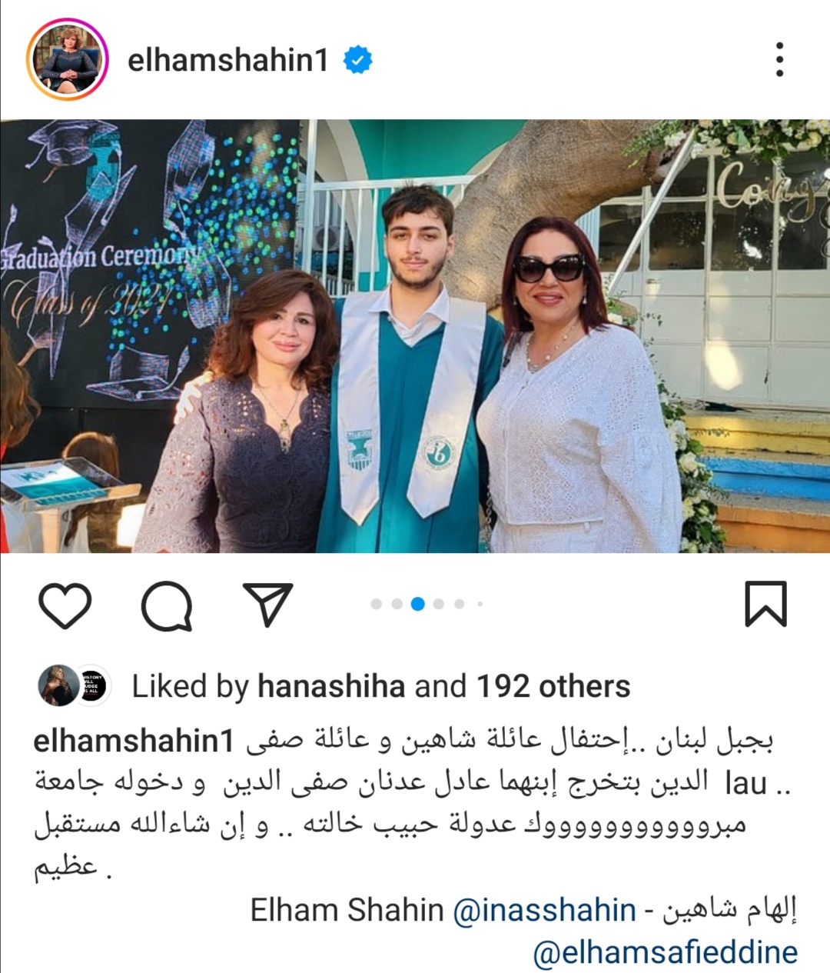Viewport: 830px width, 973px height.
Task: Select the highlighted blue carousel dot
Action: coord(418,604)
